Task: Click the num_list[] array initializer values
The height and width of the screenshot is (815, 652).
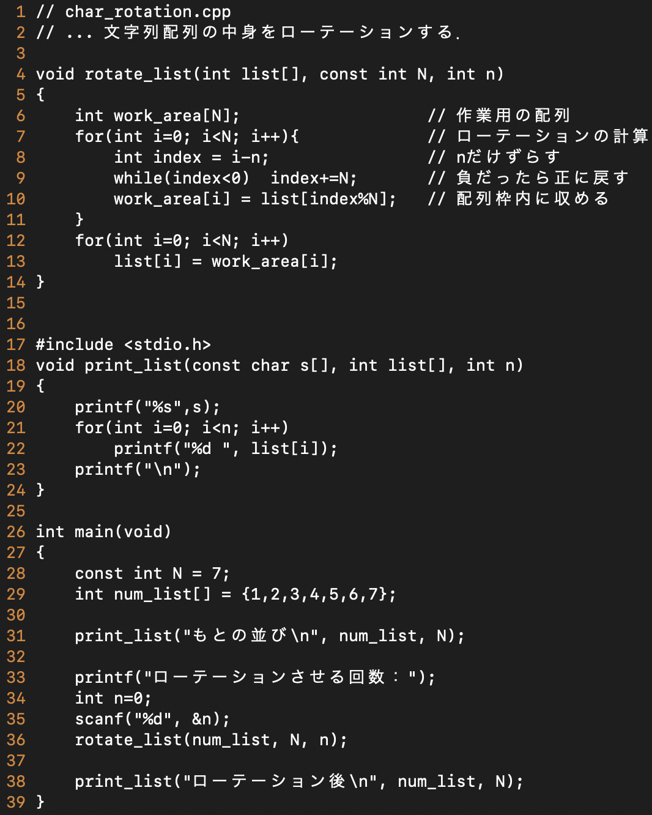Action: 319,594
